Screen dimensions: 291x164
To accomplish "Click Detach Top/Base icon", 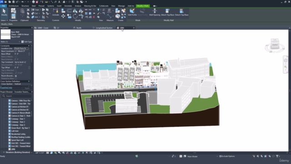I will coord(181,12).
